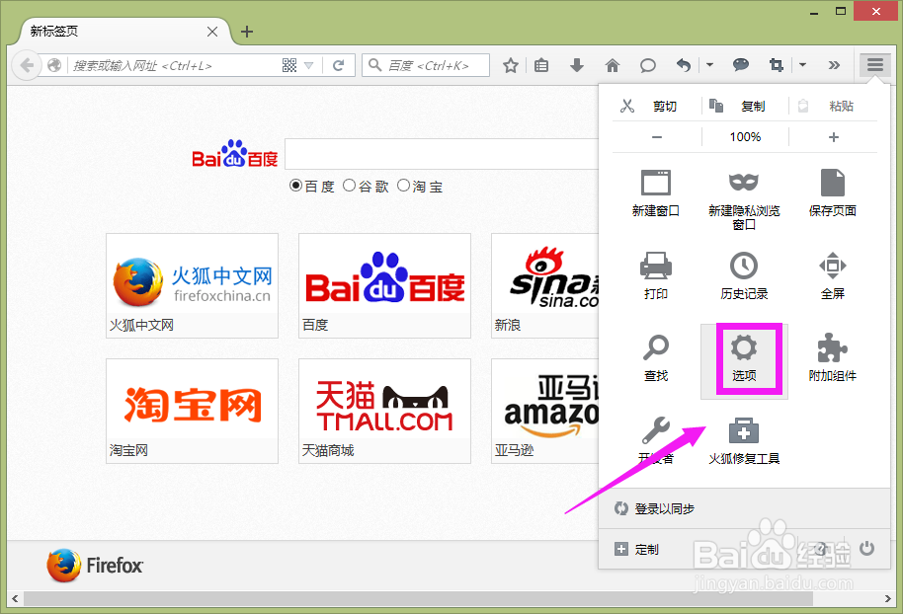This screenshot has width=903, height=614.
Task: Click the reload page button
Action: click(x=338, y=65)
